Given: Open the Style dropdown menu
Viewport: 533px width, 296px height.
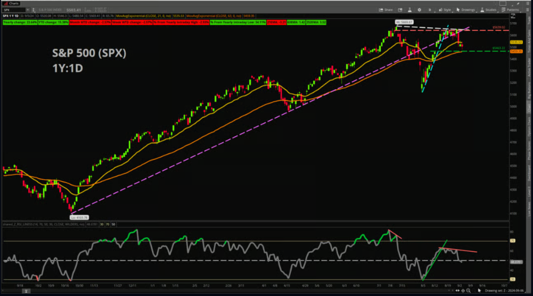Looking at the screenshot, I should tap(445, 10).
